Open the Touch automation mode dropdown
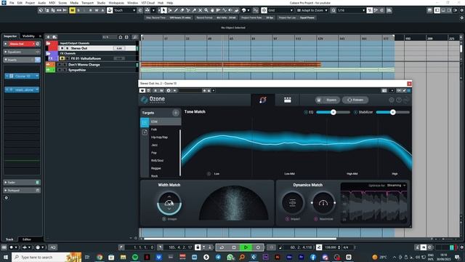This screenshot has width=465, height=262. [x=124, y=10]
